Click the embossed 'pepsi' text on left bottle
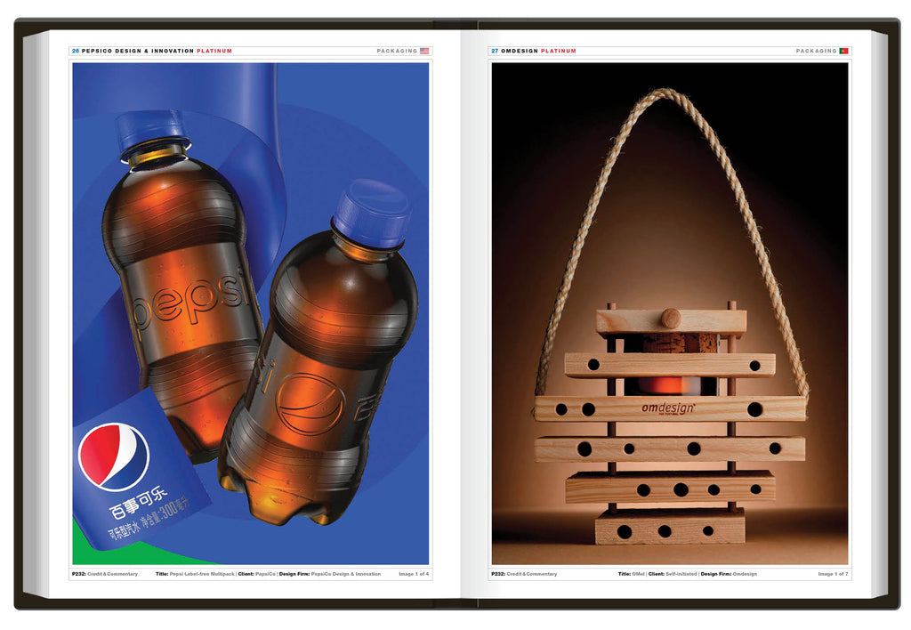The width and height of the screenshot is (911, 630). pos(187,299)
